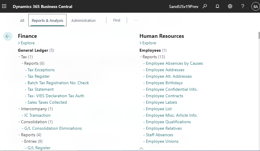Open the Employee Labels report
Image resolution: width=260 pixels, height=151 pixels.
(x=162, y=102)
